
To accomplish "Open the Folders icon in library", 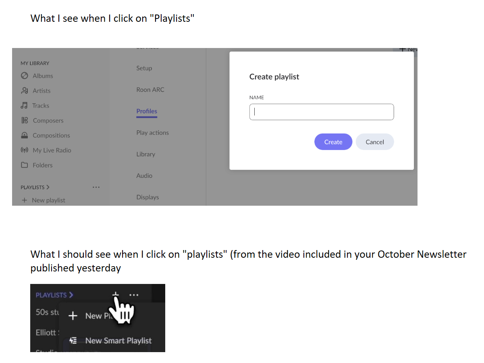I will 25,165.
